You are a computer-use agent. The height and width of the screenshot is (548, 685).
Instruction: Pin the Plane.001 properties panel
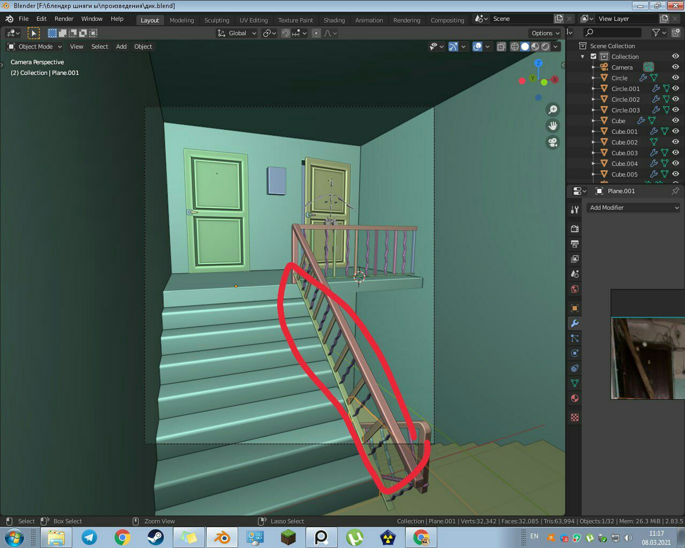coord(675,191)
